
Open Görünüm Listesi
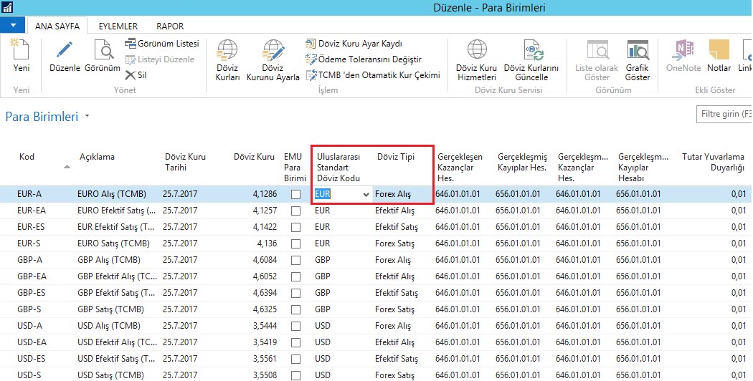pyautogui.click(x=162, y=44)
